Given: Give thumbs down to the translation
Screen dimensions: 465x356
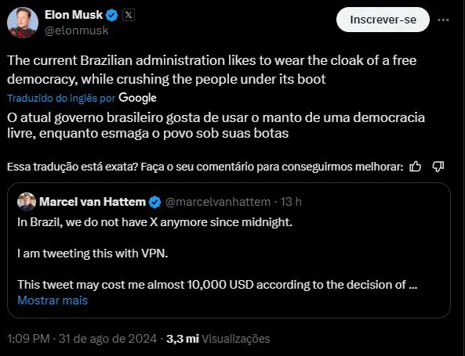Looking at the screenshot, I should point(438,167).
